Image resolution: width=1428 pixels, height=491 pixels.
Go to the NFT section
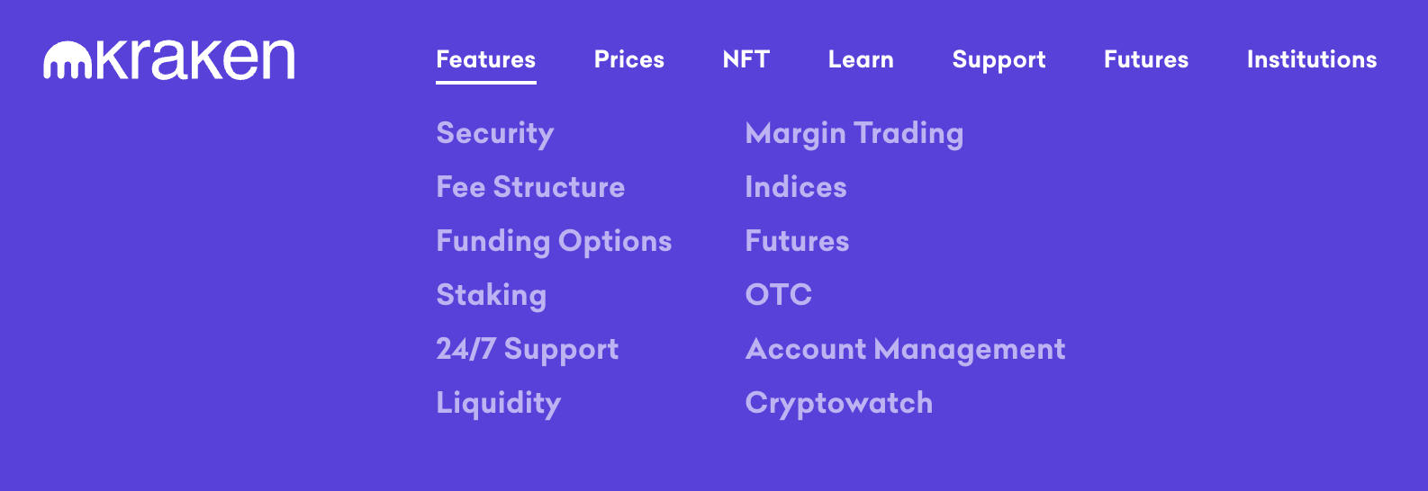[746, 59]
